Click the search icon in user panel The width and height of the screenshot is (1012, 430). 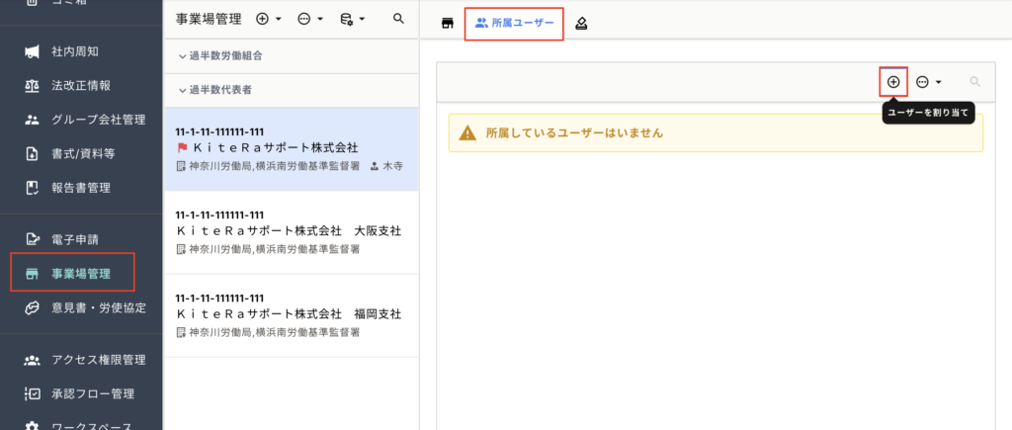pos(974,82)
